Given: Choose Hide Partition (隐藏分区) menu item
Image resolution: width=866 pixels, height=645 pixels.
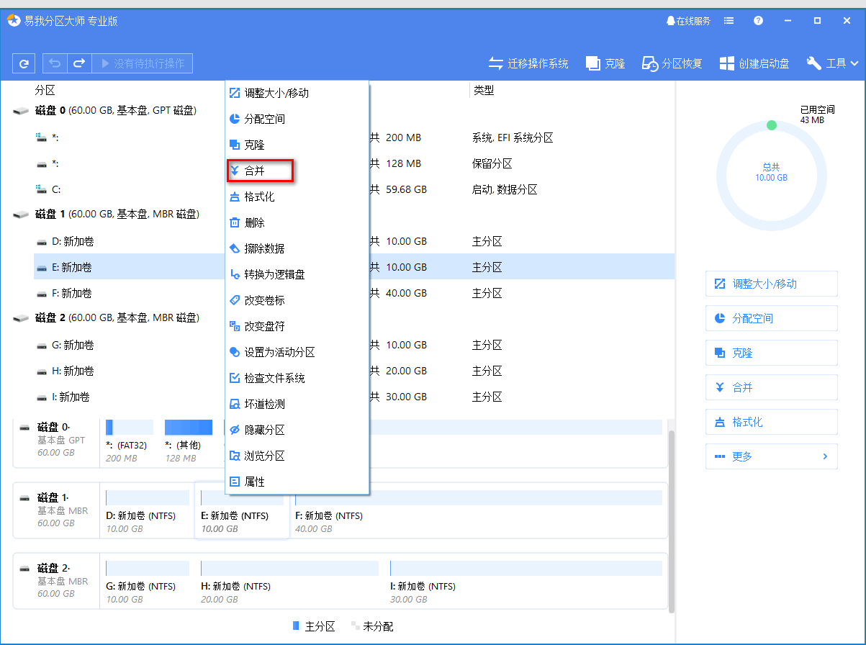Looking at the screenshot, I should tap(263, 430).
